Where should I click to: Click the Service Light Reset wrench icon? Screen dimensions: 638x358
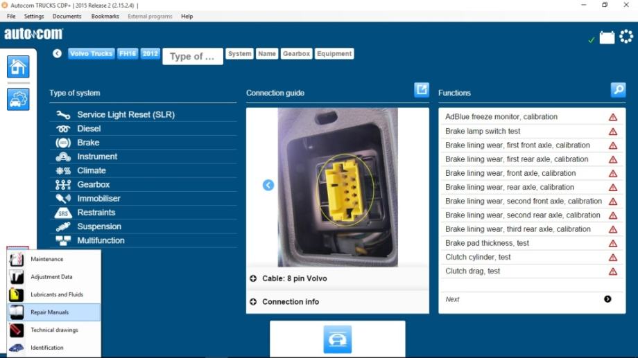tap(63, 115)
